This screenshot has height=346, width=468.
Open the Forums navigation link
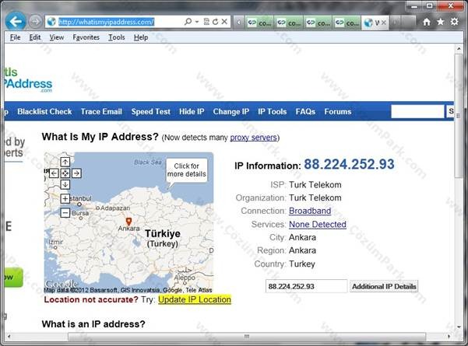[x=338, y=111]
